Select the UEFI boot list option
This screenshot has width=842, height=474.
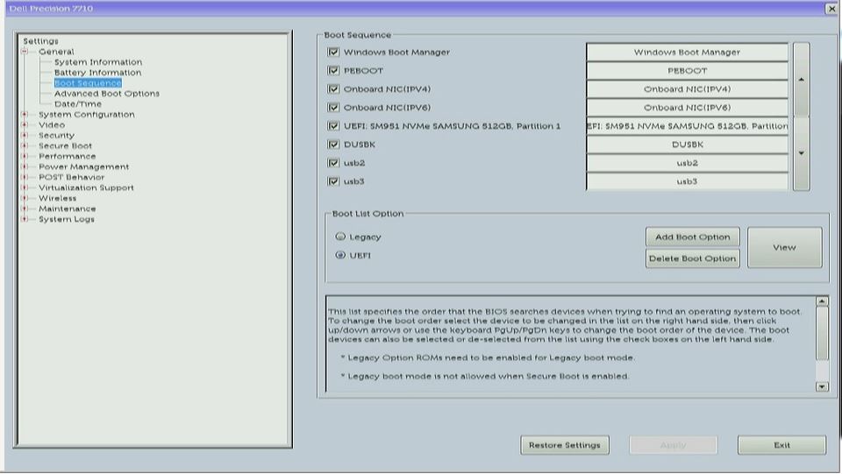point(340,255)
